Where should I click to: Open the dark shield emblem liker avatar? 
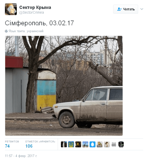pyautogui.click(x=121, y=144)
